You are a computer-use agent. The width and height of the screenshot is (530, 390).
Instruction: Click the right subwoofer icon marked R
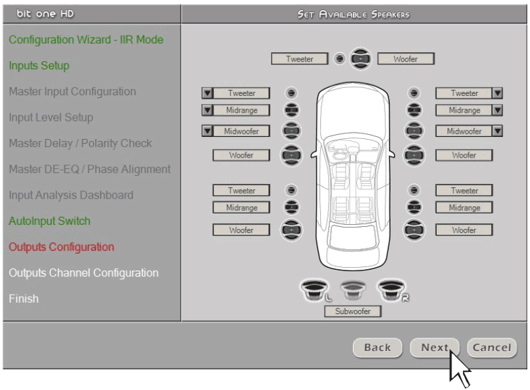click(x=392, y=290)
